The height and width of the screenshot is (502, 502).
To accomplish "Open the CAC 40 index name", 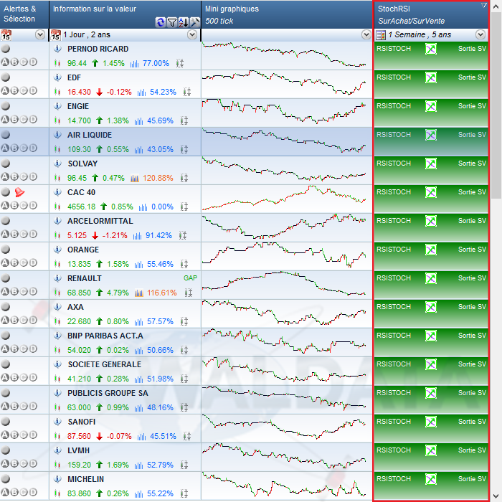I will click(81, 192).
